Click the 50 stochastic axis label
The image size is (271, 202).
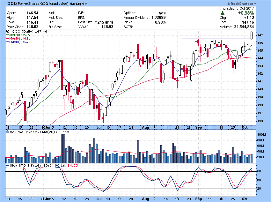(x=259, y=180)
